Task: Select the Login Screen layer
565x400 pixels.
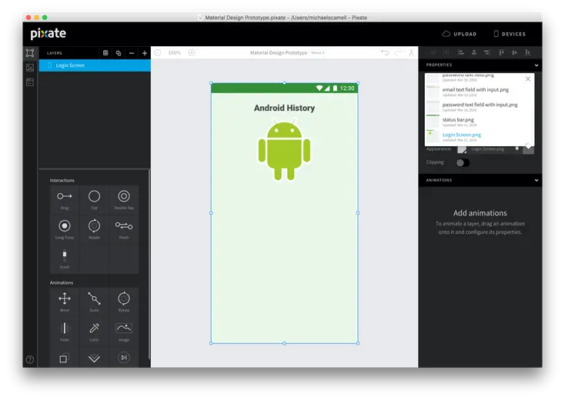Action: click(x=95, y=65)
